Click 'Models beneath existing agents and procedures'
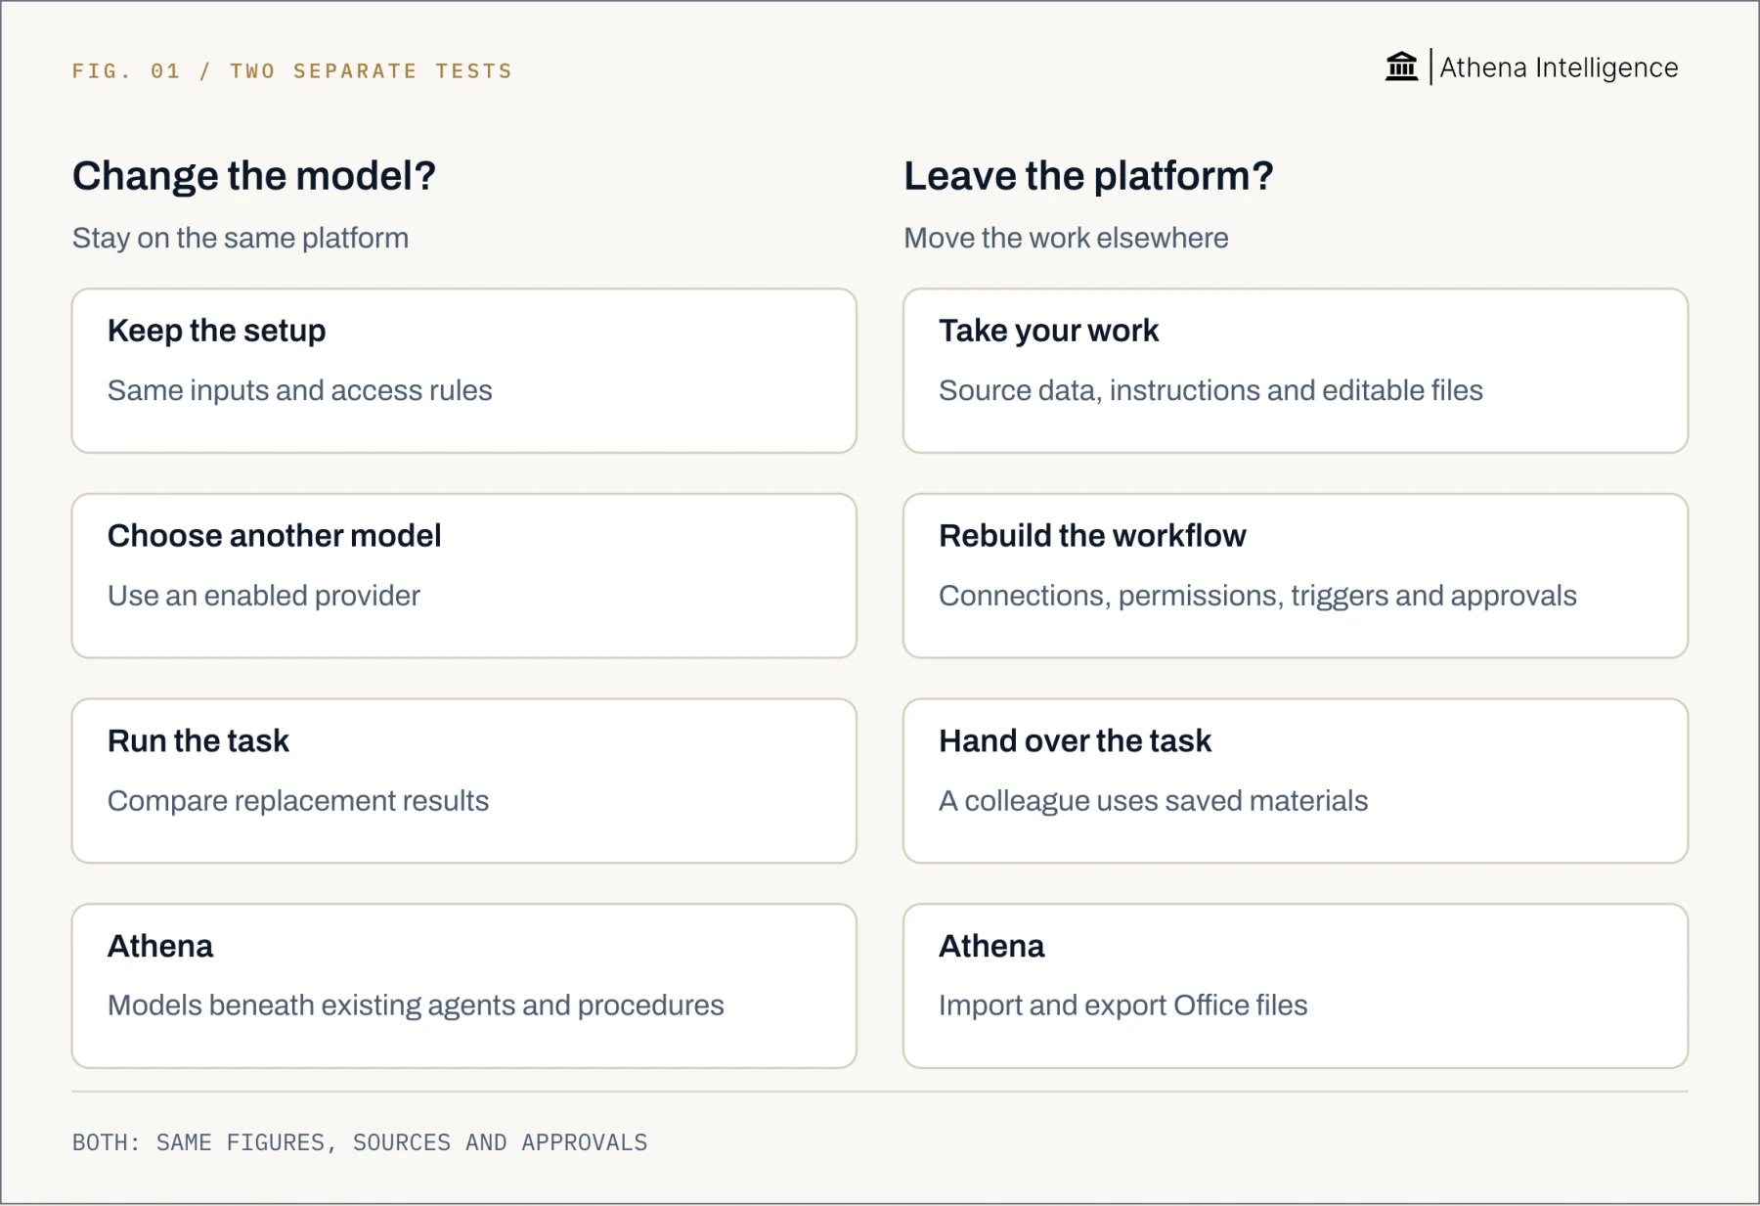This screenshot has height=1206, width=1760. (416, 1005)
